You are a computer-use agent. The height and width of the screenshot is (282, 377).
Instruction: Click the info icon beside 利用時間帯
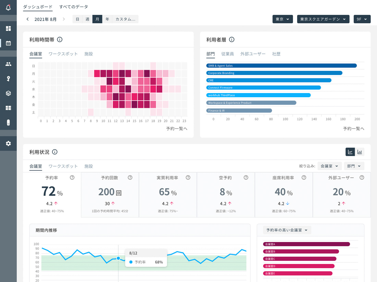[60, 40]
